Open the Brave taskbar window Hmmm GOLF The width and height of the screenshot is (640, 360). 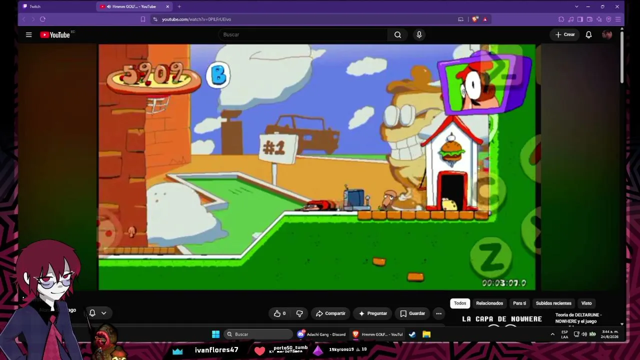click(x=377, y=334)
